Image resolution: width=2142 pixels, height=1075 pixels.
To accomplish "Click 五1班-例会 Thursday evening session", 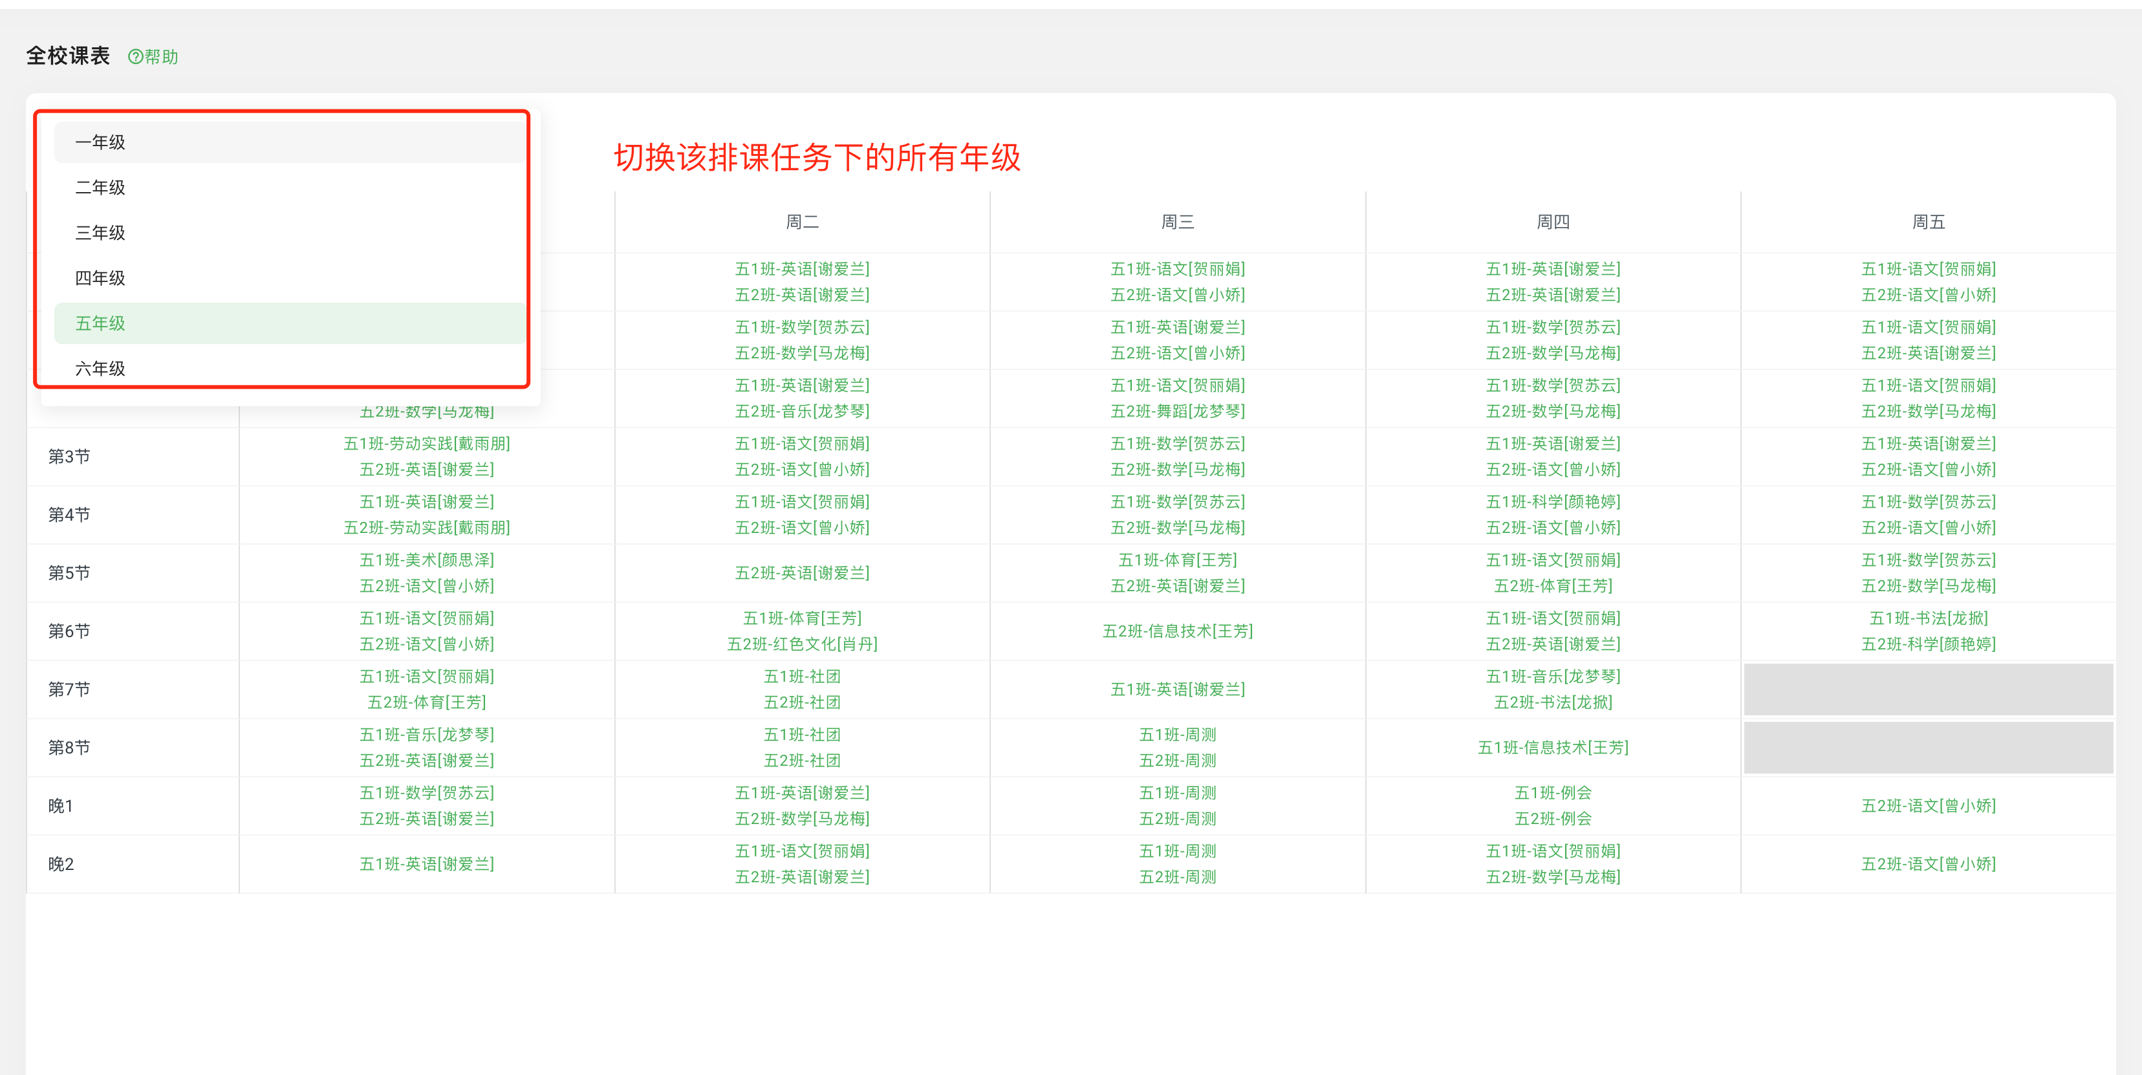I will tap(1553, 792).
